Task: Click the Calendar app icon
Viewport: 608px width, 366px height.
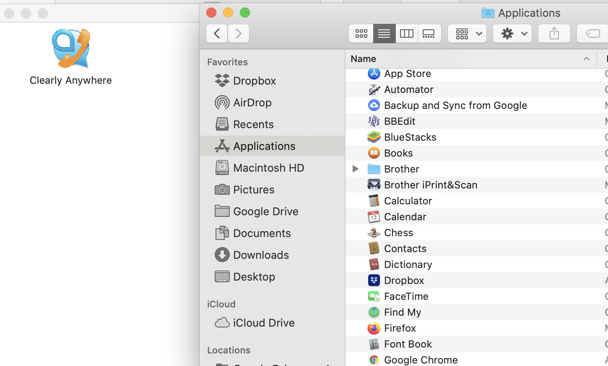Action: coord(374,217)
